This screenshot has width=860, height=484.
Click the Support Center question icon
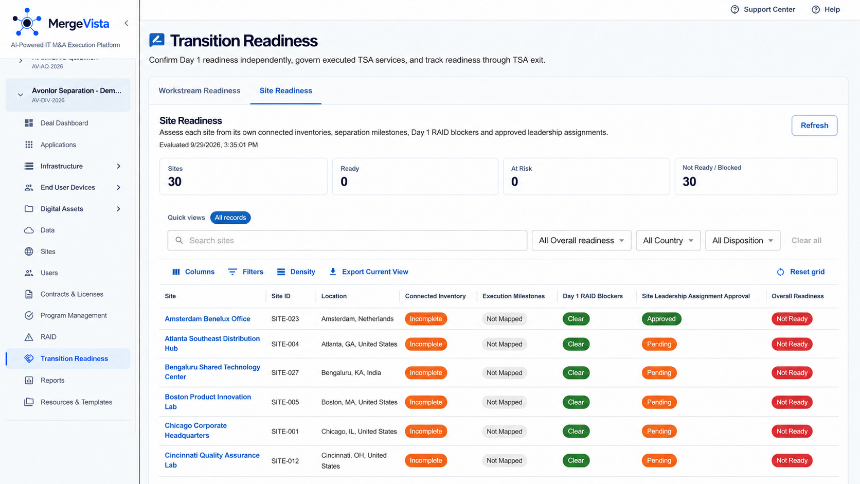[x=734, y=9]
